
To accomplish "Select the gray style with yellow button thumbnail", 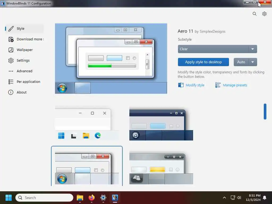I will [161, 168].
